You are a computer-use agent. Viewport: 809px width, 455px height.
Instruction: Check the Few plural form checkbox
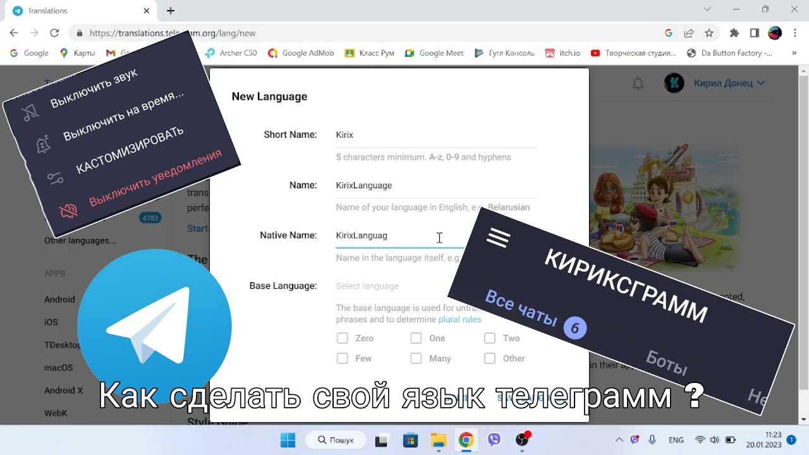343,358
